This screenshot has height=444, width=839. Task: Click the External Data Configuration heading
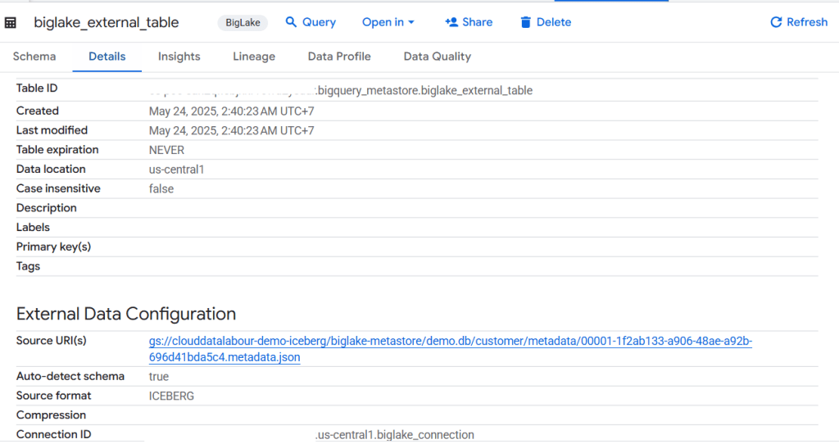pyautogui.click(x=126, y=314)
